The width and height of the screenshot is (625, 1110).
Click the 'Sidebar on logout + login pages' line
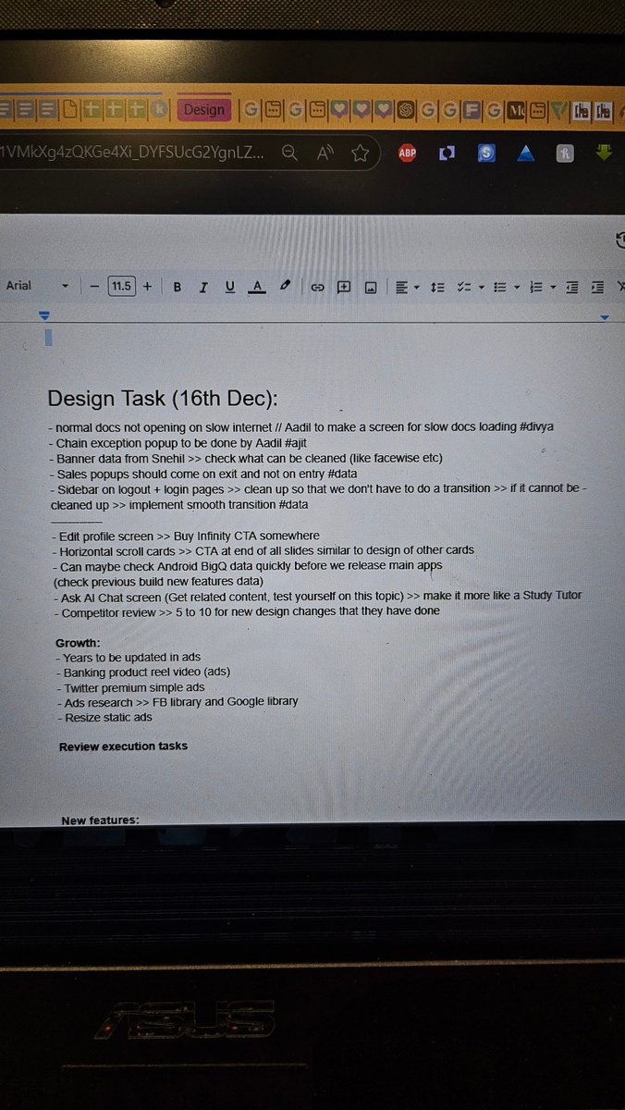318,497
